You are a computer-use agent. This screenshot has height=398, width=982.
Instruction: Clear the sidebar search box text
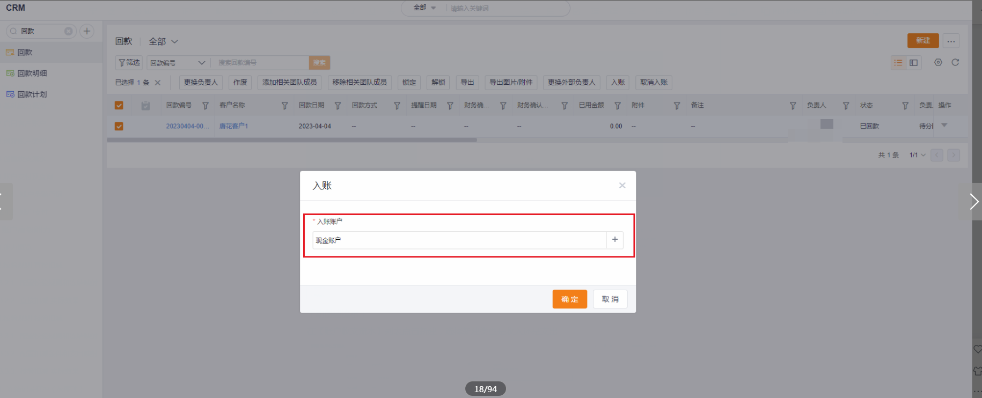click(x=69, y=31)
